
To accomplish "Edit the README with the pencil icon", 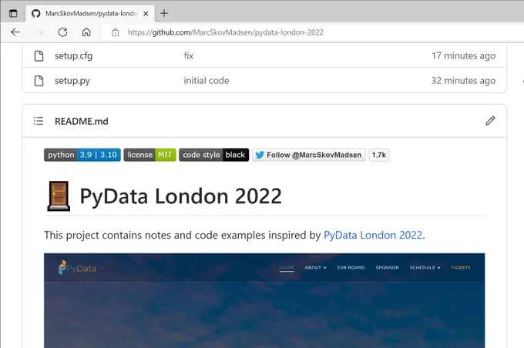I will point(490,121).
